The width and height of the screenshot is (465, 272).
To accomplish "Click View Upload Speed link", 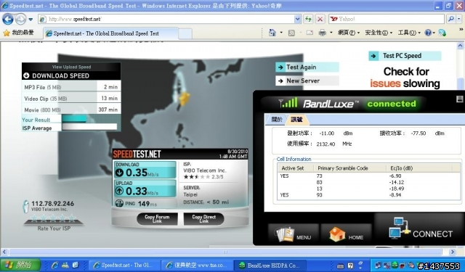I will click(x=71, y=67).
